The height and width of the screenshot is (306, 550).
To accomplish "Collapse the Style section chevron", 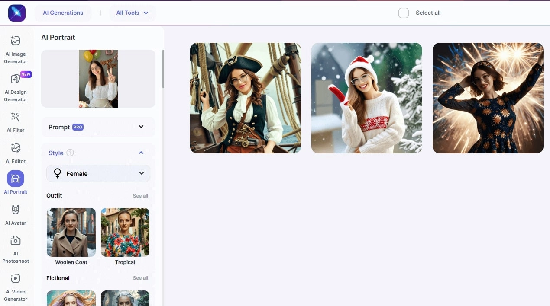I will [x=141, y=153].
